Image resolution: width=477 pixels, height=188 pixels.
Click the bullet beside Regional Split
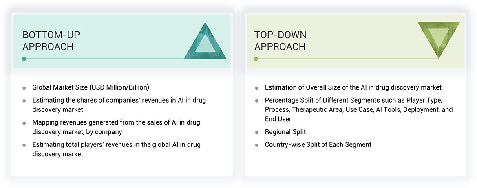pos(257,133)
